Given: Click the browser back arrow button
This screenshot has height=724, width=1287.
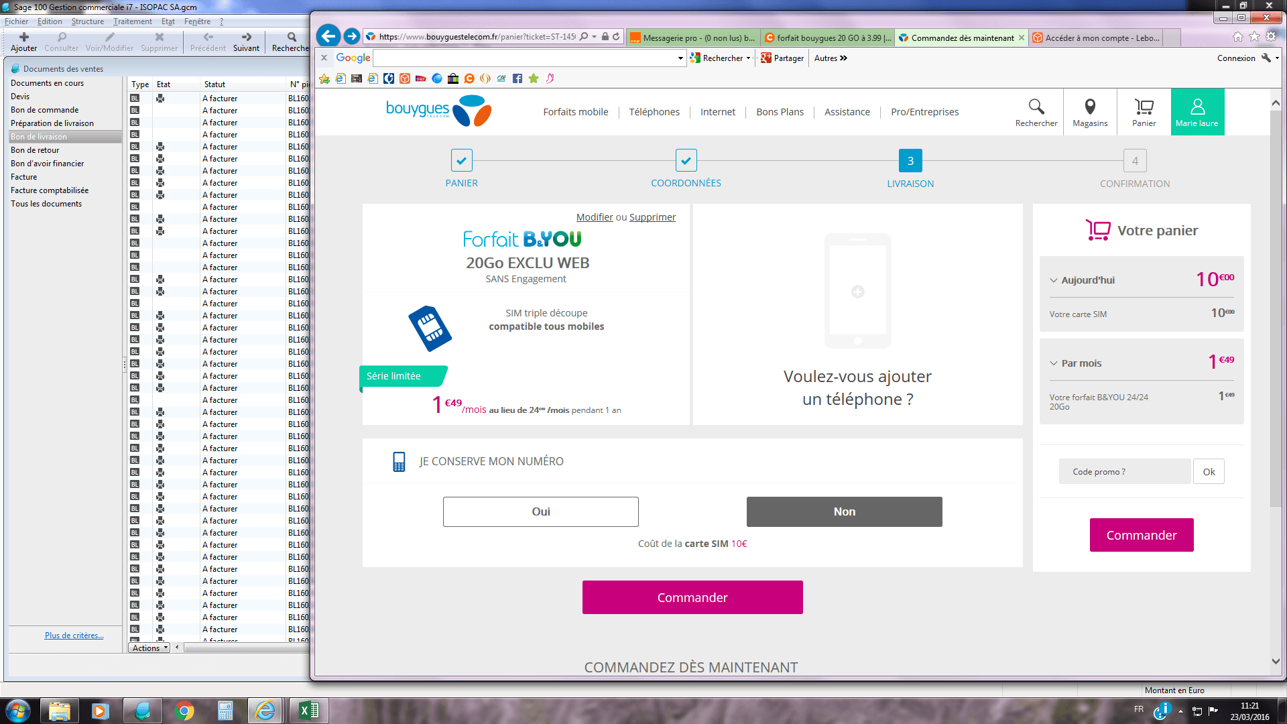Looking at the screenshot, I should point(328,36).
